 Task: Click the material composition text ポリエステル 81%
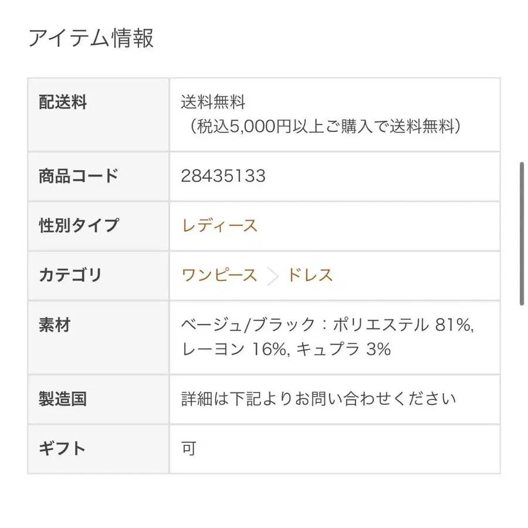point(402,325)
